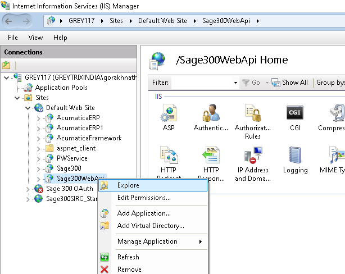Image resolution: width=345 pixels, height=274 pixels.
Task: Click the Connections toolbar connect icon
Action: pos(6,65)
